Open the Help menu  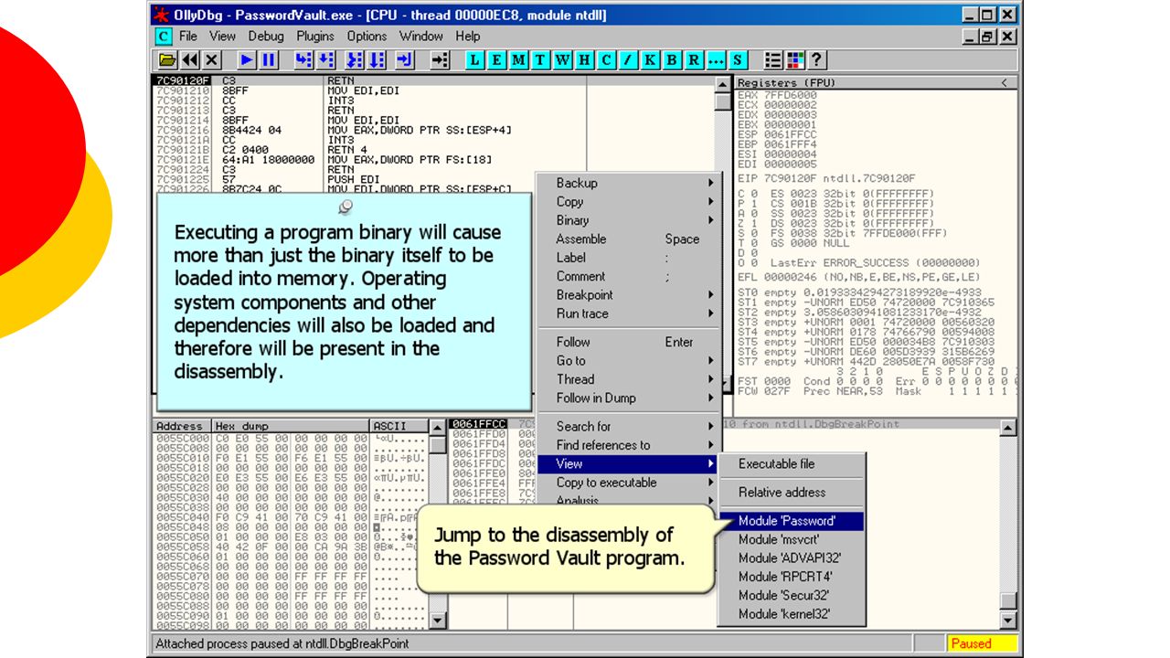tap(467, 37)
